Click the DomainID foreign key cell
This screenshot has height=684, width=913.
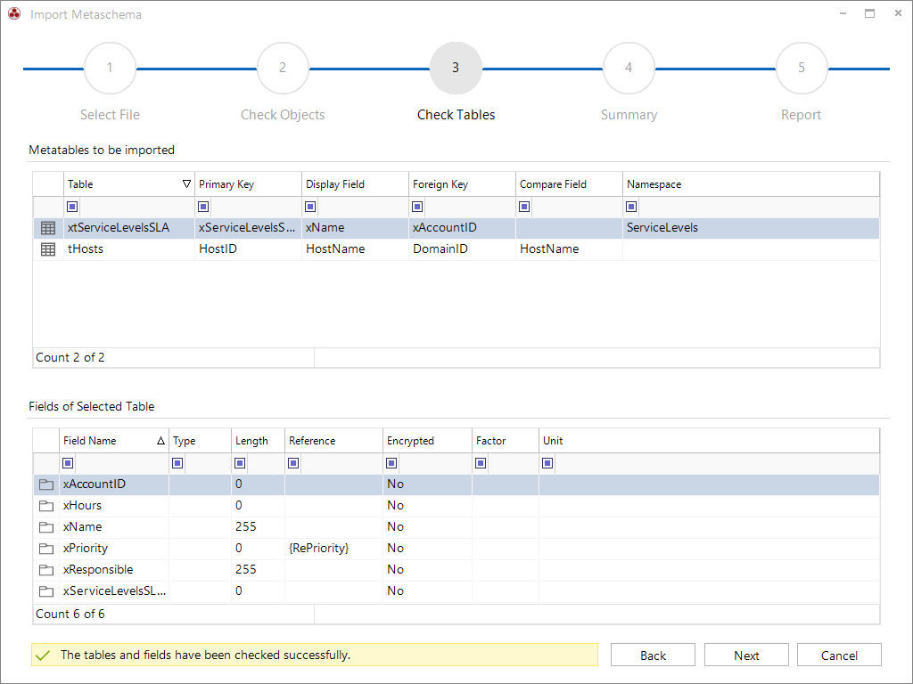(463, 249)
